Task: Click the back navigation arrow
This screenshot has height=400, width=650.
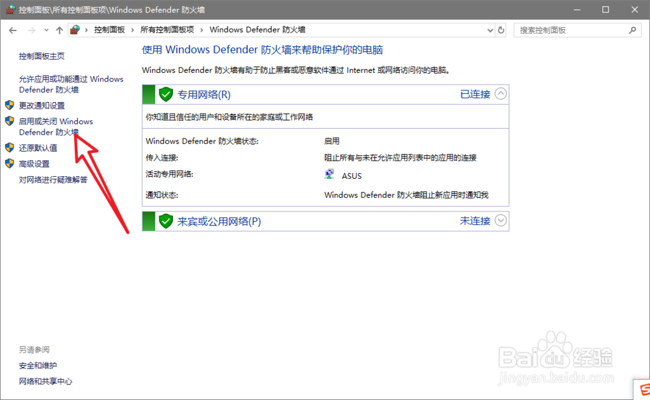Action: [13, 29]
